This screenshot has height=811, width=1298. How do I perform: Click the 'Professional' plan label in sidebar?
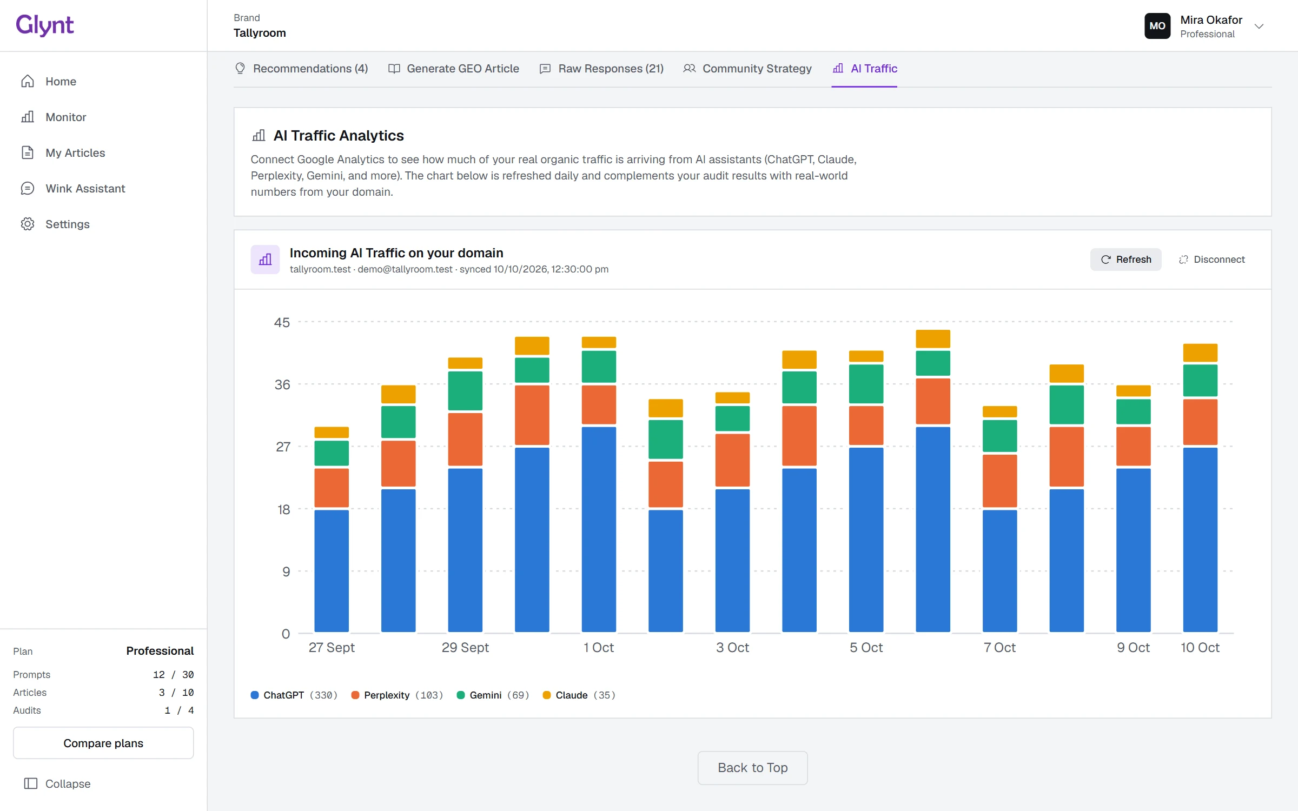coord(160,650)
